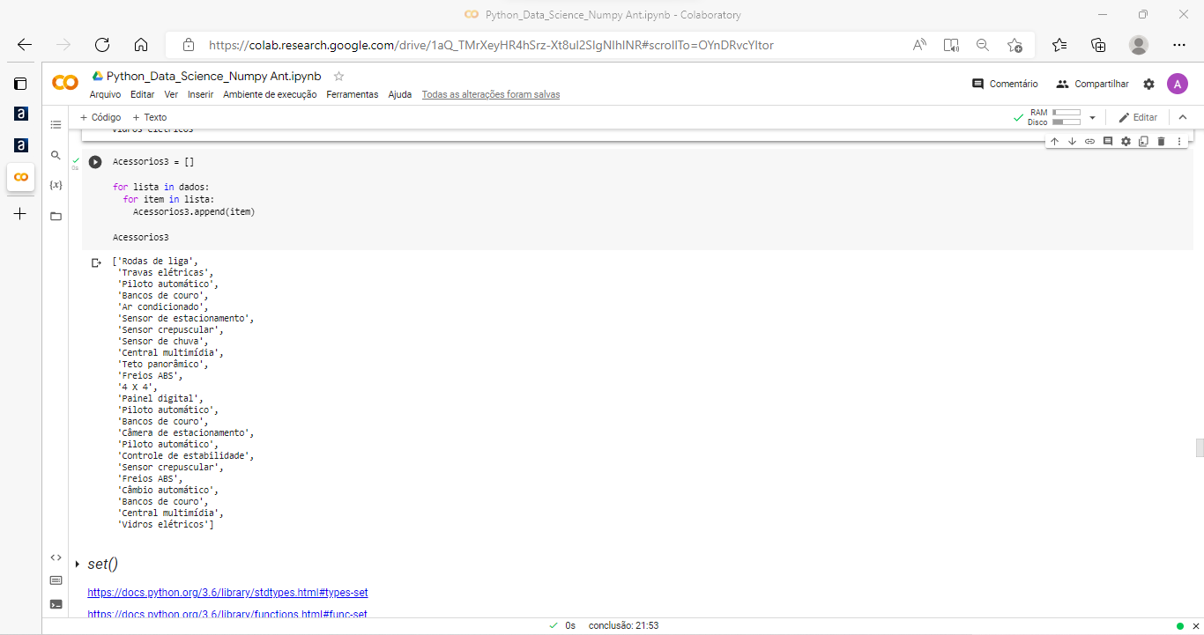Move the cell down

(x=1072, y=141)
